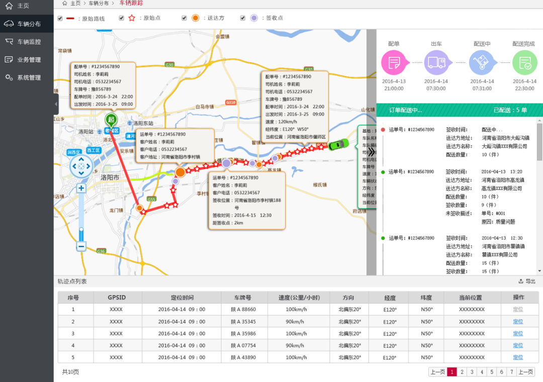The width and height of the screenshot is (543, 382).
Task: Toggle the 原始点 checkbox
Action: point(122,18)
